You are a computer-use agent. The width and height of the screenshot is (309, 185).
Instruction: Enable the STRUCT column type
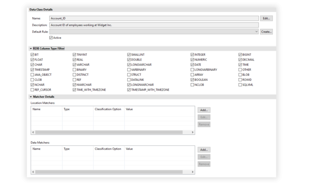[129, 74]
